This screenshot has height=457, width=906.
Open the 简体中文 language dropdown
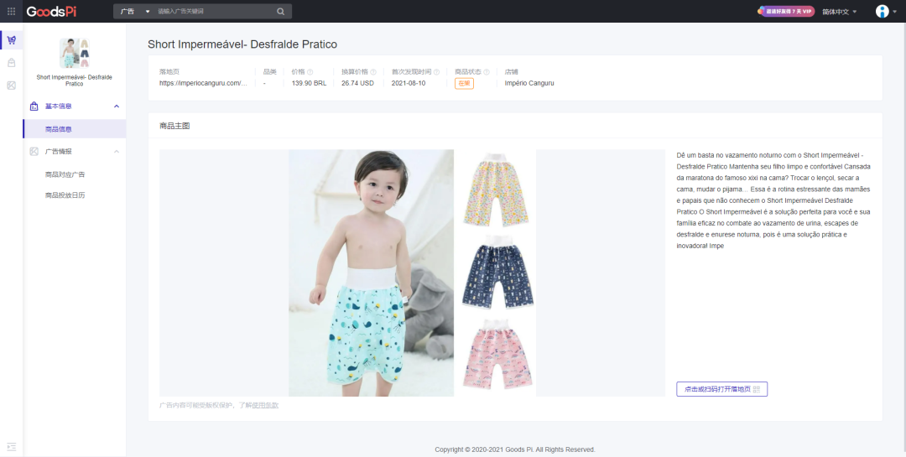pyautogui.click(x=840, y=12)
